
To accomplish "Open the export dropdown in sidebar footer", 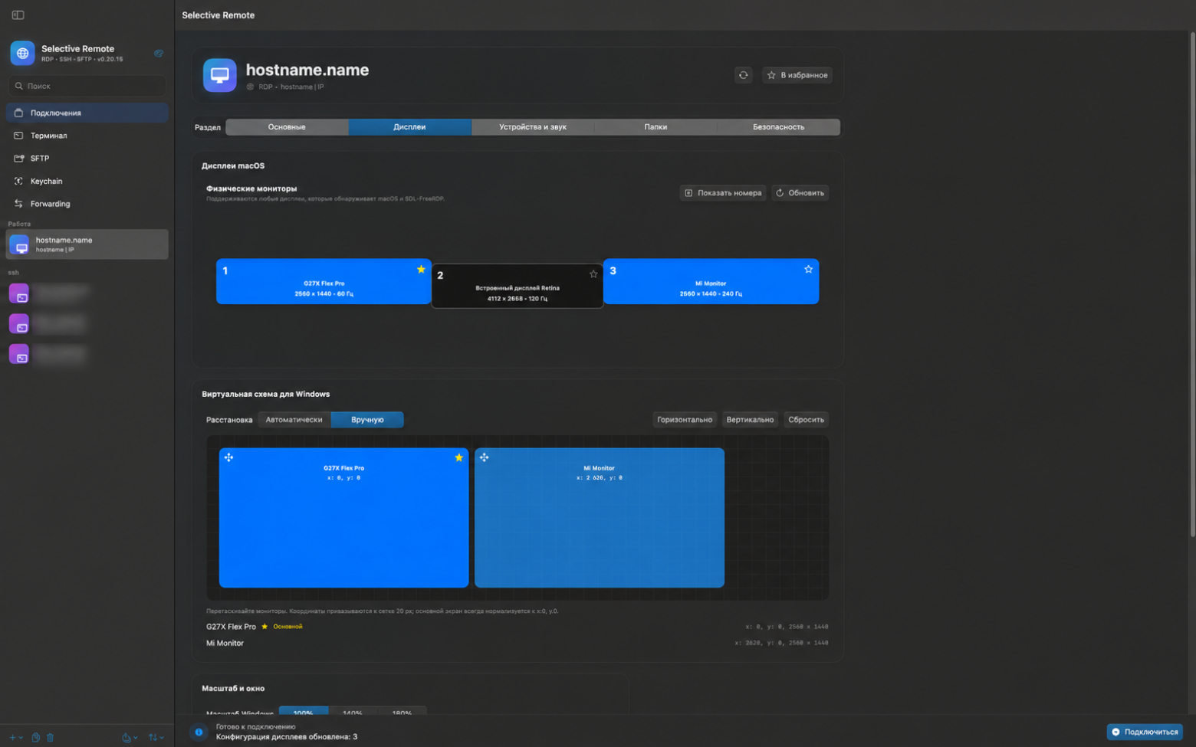I will coord(130,738).
